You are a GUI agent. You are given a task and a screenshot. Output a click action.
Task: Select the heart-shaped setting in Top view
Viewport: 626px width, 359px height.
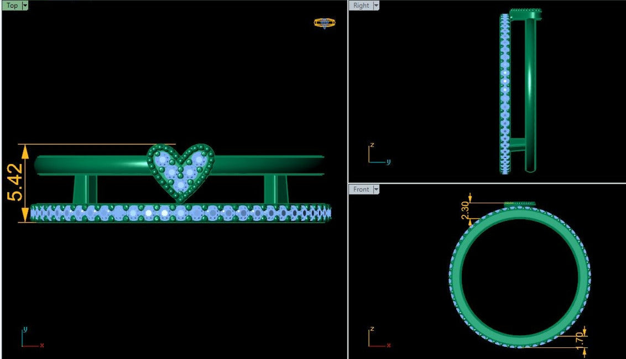[x=180, y=170]
